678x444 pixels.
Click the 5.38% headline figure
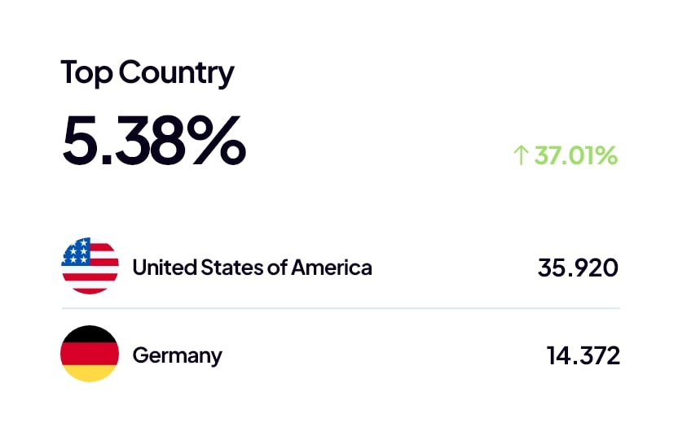153,141
